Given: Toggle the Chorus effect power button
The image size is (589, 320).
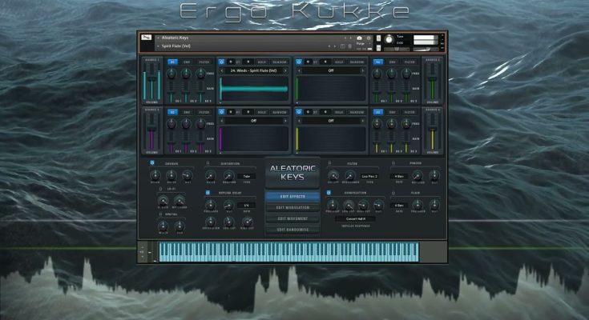Looking at the screenshot, I should point(151,163).
